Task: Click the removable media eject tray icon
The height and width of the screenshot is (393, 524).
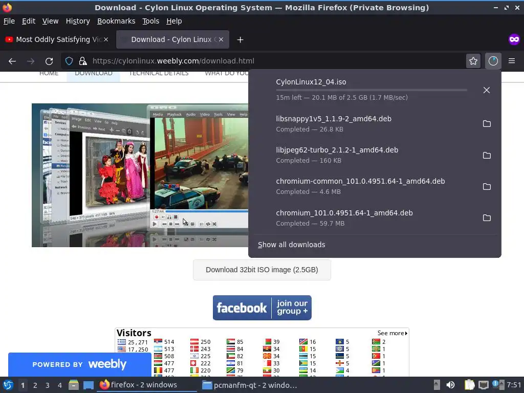Action: (436, 385)
